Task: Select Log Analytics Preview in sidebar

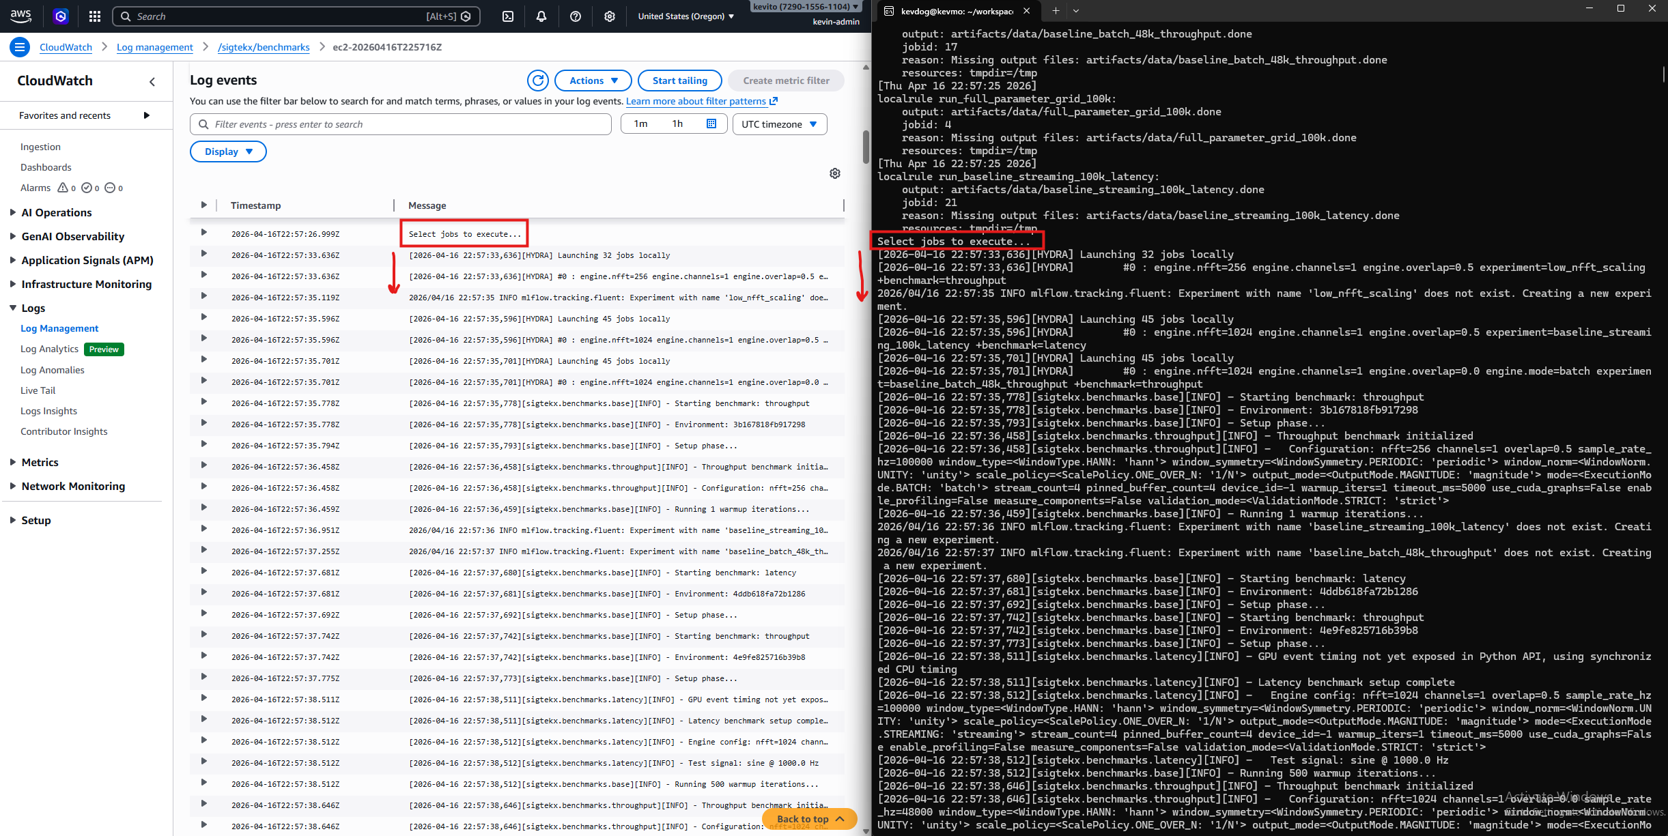Action: pyautogui.click(x=49, y=349)
